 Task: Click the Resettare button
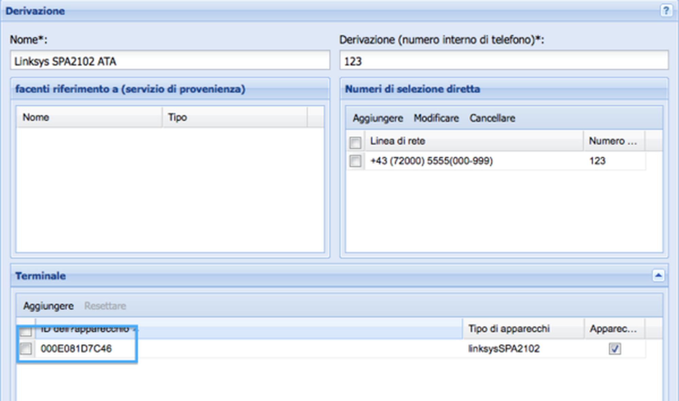(105, 306)
